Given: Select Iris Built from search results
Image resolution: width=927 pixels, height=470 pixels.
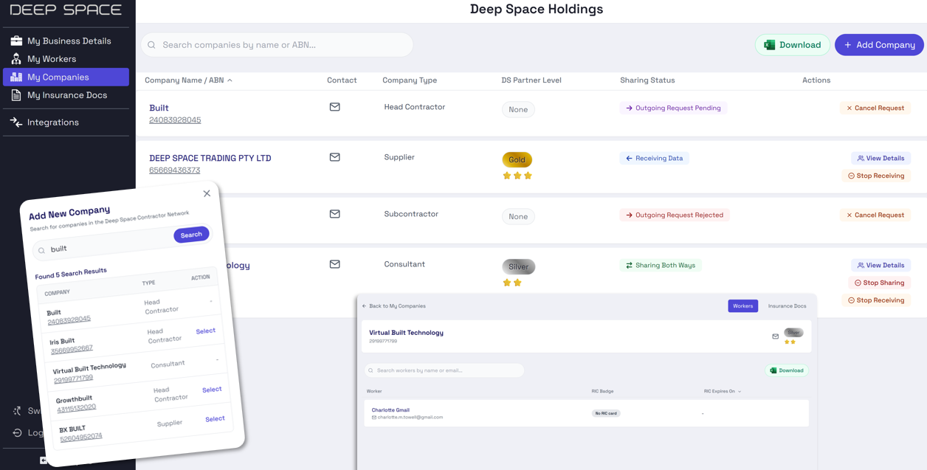Looking at the screenshot, I should pyautogui.click(x=206, y=331).
